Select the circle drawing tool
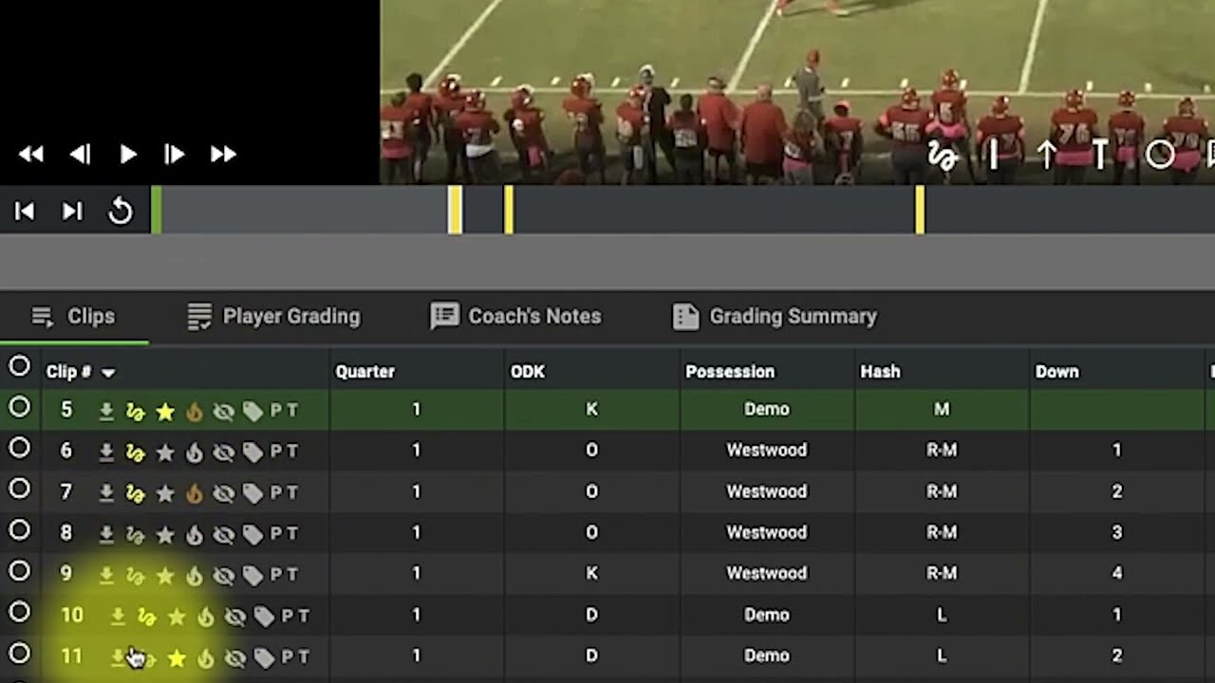This screenshot has height=683, width=1215. coord(1160,155)
